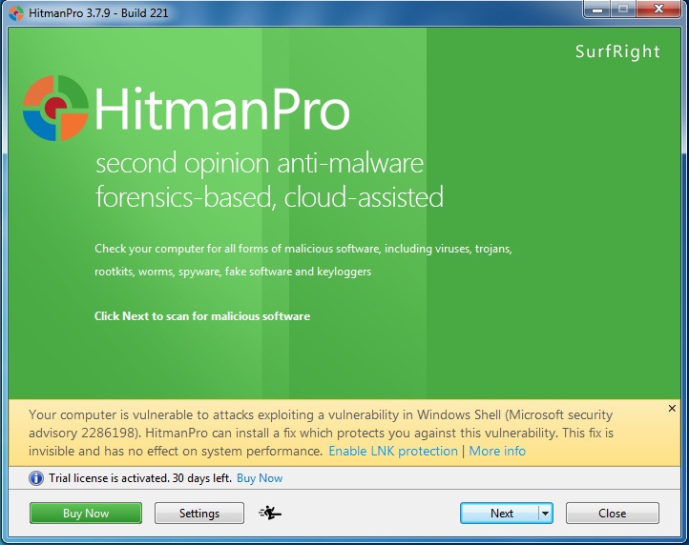This screenshot has height=545, width=689.
Task: Click the blue info icon beside trial license
Action: pyautogui.click(x=36, y=478)
